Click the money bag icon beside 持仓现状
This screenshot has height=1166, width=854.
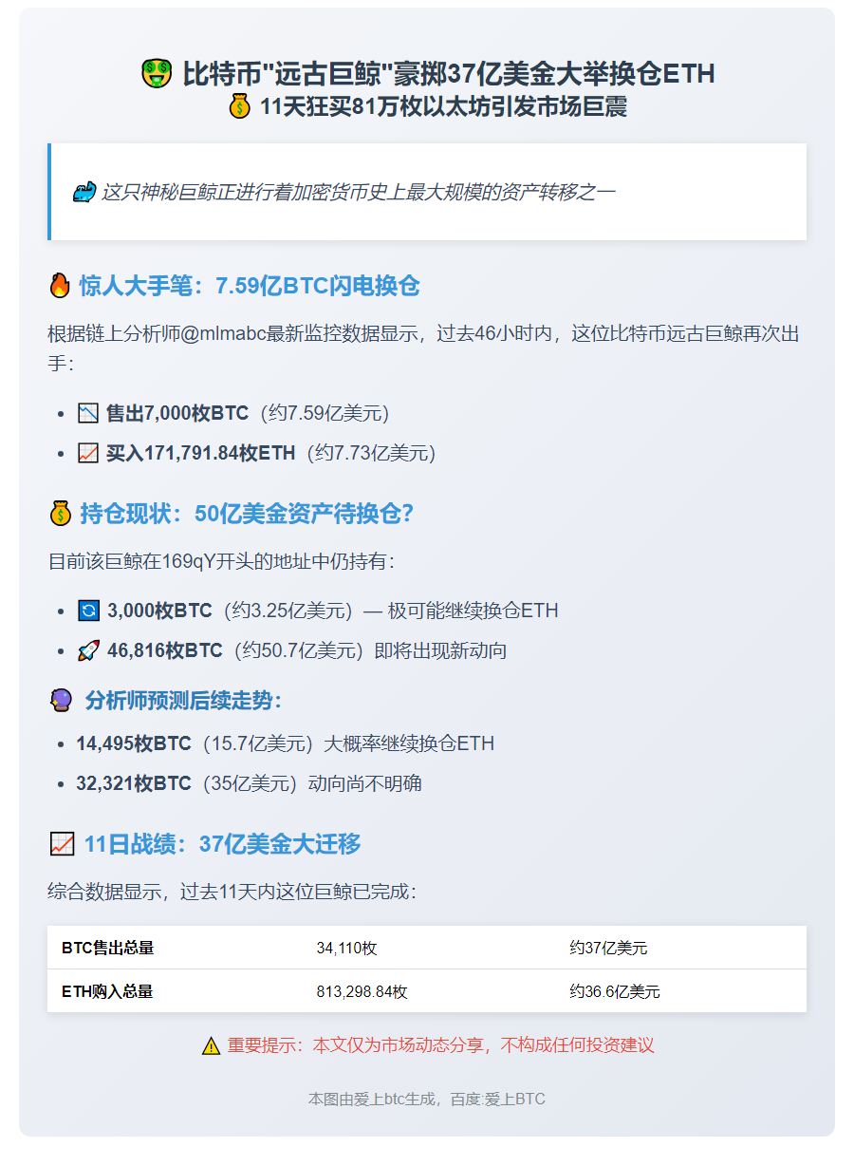click(60, 514)
